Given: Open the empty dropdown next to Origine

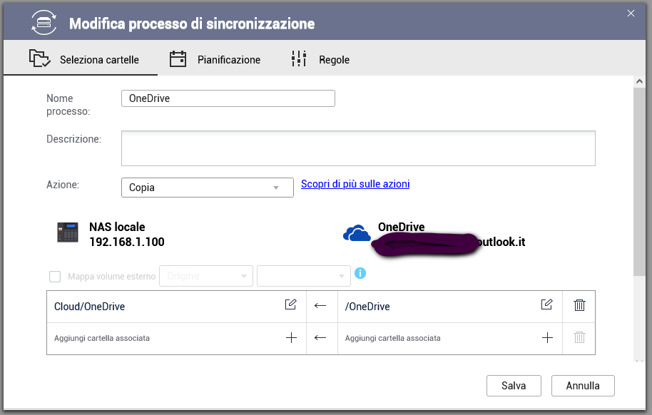Looking at the screenshot, I should (303, 276).
